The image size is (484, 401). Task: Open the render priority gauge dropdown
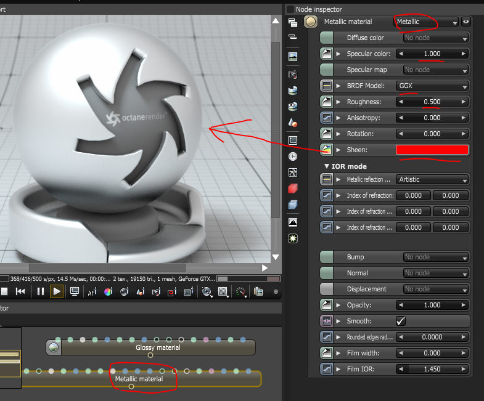pyautogui.click(x=240, y=292)
